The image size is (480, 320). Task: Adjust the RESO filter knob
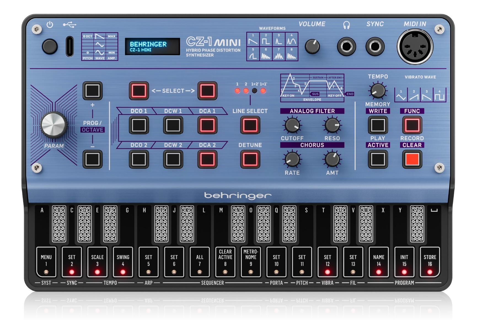tap(332, 125)
